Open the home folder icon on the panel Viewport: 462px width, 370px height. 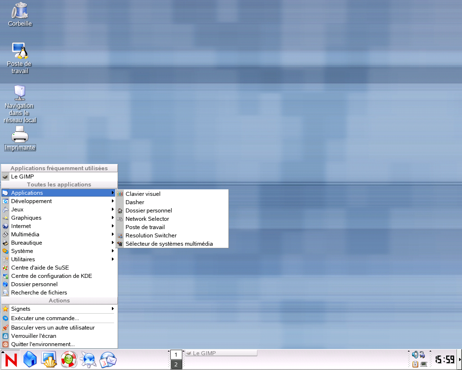pos(30,360)
